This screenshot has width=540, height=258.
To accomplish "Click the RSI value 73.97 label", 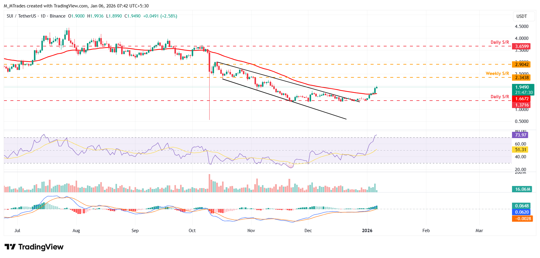I will point(520,135).
